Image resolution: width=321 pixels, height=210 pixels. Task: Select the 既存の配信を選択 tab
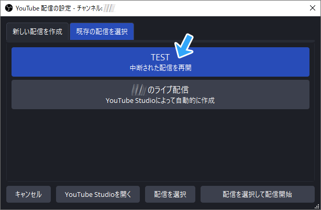102,31
